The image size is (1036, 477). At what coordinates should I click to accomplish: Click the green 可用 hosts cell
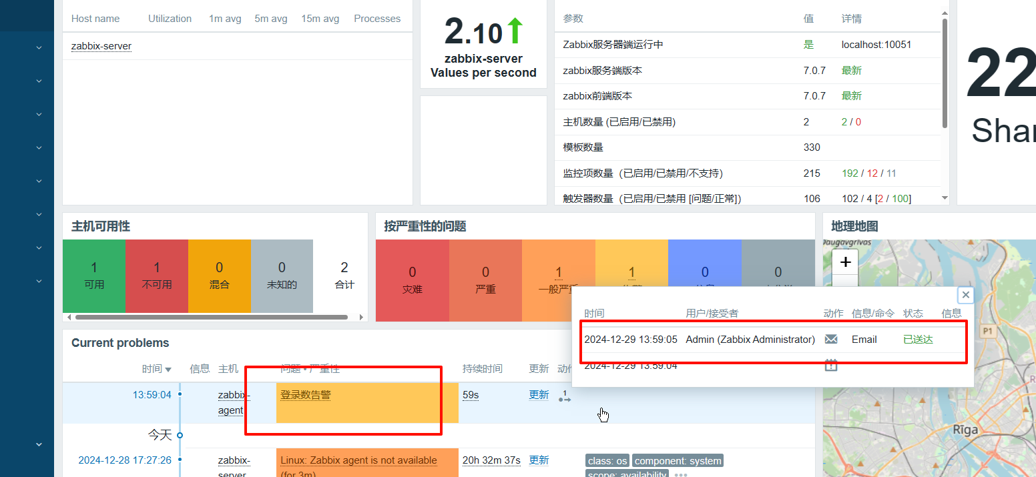click(x=94, y=276)
